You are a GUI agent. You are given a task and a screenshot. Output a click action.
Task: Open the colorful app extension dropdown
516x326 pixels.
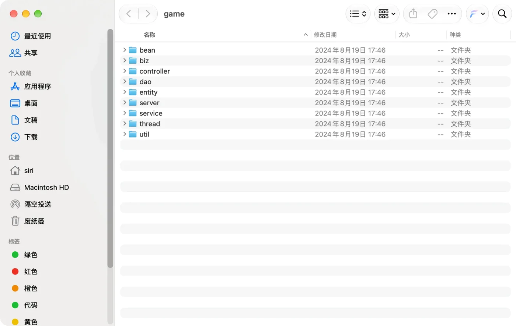477,14
